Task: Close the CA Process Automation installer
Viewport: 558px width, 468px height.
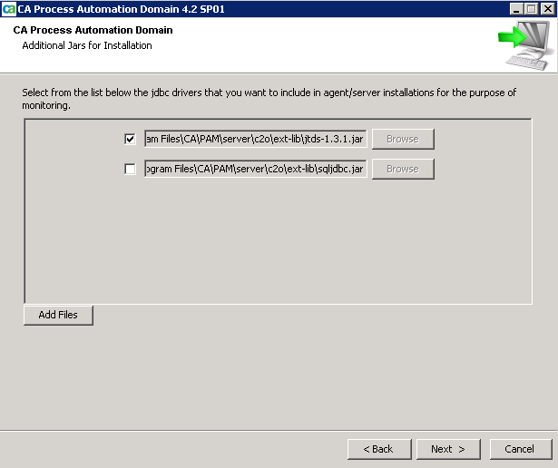Action: click(546, 8)
